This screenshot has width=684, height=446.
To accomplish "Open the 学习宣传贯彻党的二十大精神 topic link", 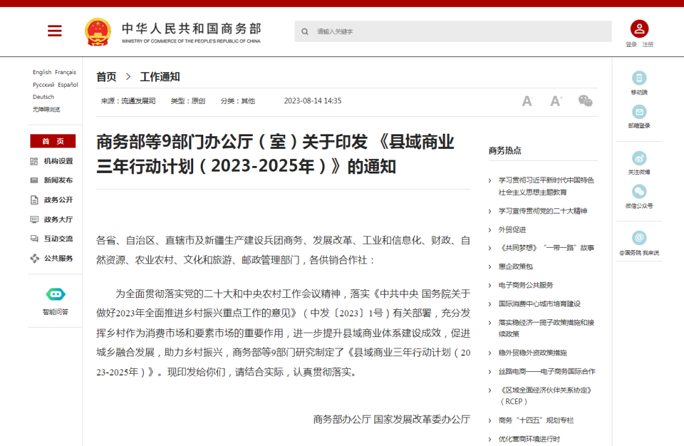I will coord(541,211).
